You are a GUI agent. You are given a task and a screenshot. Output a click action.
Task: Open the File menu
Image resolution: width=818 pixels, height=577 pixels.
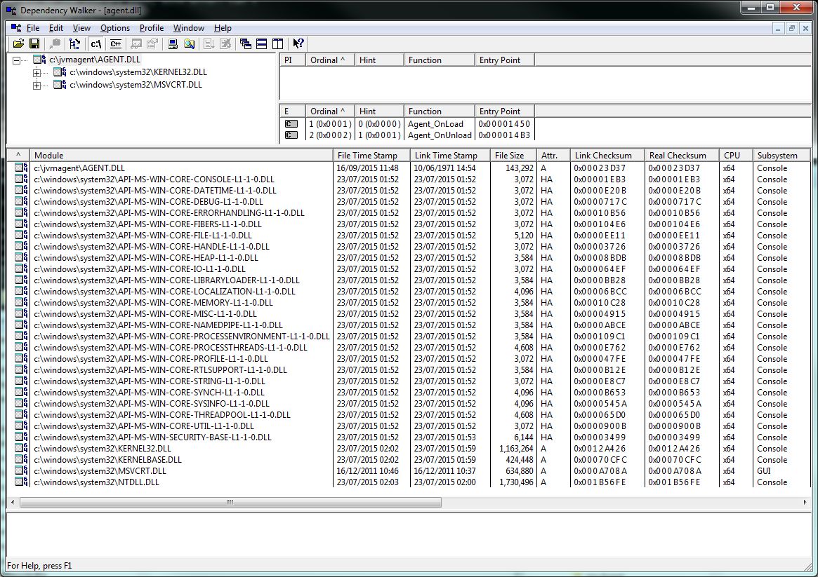point(33,28)
